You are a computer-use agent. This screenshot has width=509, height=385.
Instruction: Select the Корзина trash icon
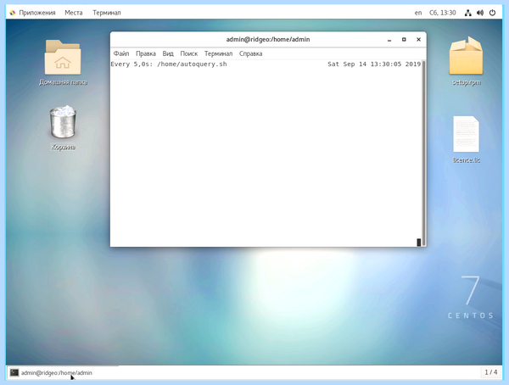point(63,122)
